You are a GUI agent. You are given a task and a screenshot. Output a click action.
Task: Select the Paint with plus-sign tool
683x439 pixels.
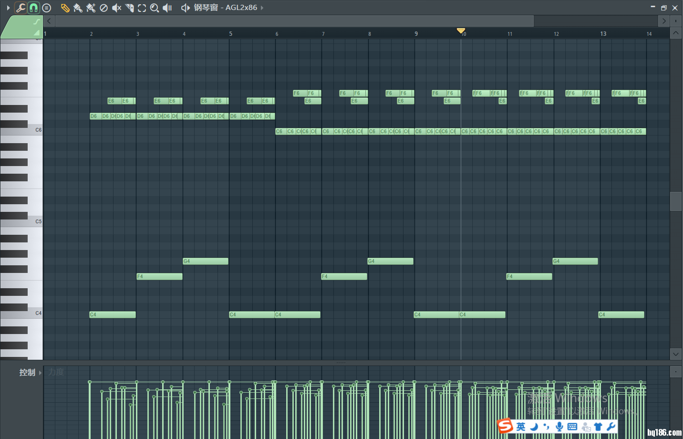click(x=91, y=8)
